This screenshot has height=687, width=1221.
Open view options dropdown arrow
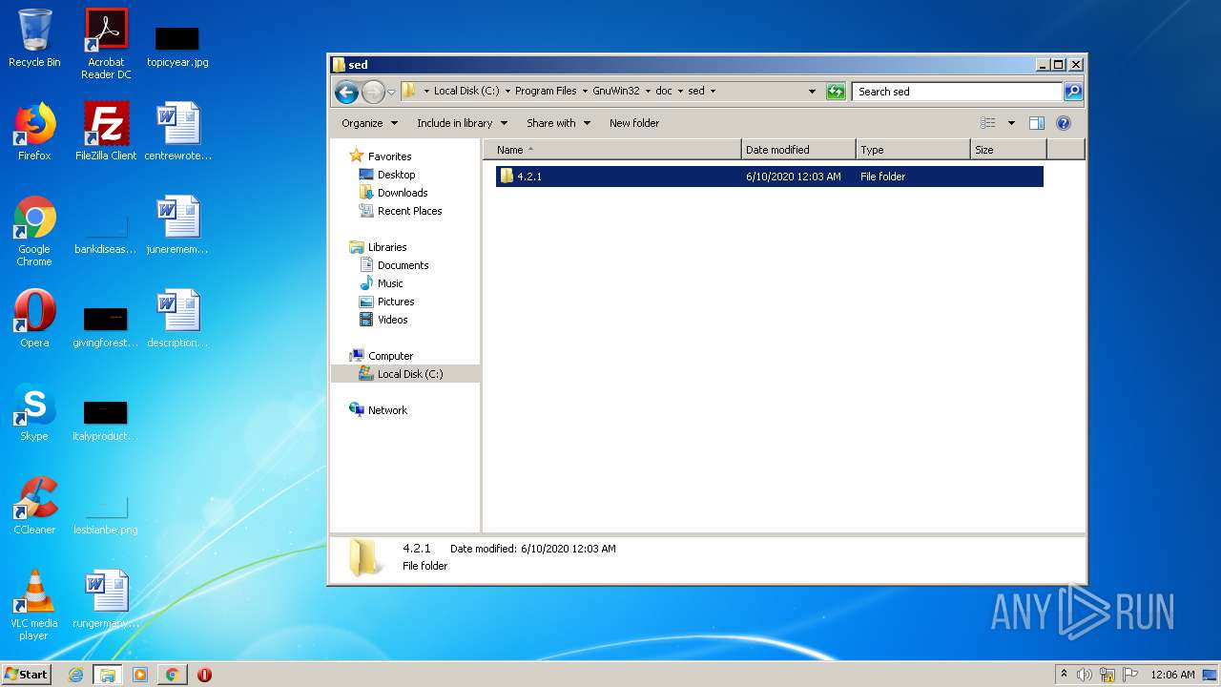click(1011, 123)
